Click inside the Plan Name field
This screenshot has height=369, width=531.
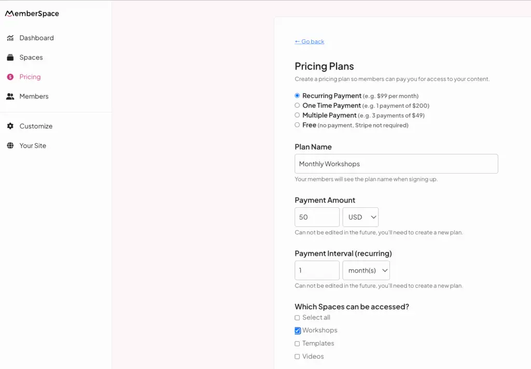click(x=396, y=164)
